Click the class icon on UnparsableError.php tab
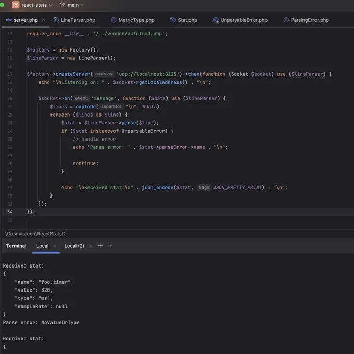This screenshot has width=354, height=354. (x=216, y=20)
